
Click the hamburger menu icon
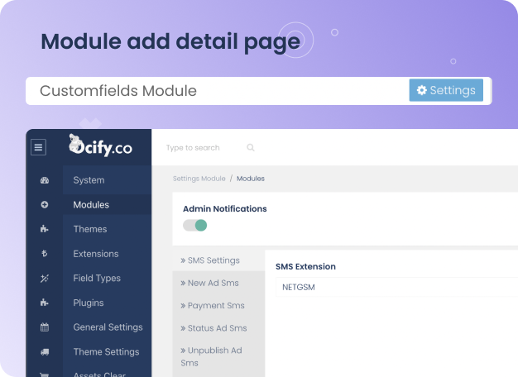point(39,148)
